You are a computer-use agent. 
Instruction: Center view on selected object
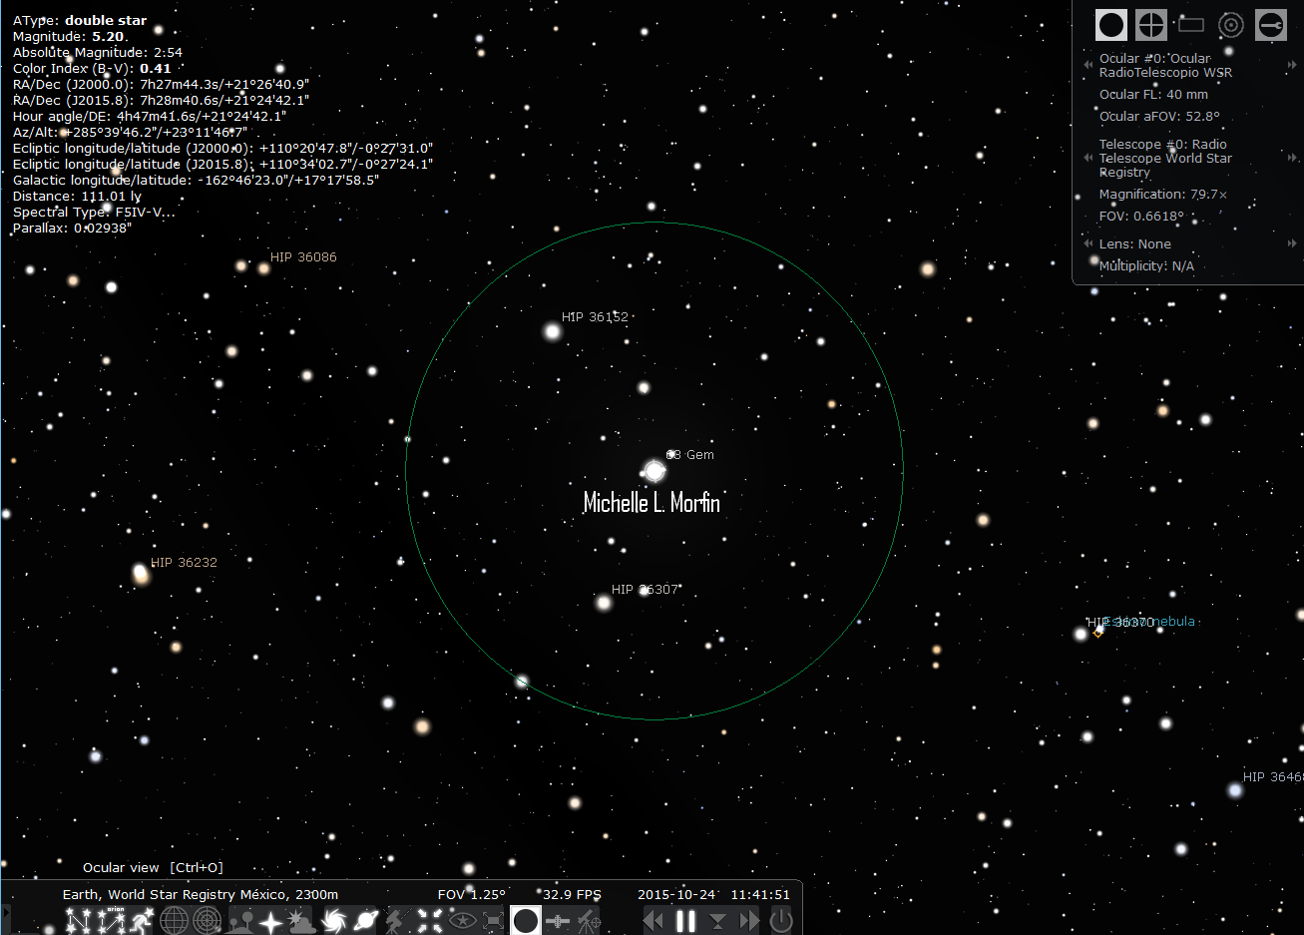[430, 920]
